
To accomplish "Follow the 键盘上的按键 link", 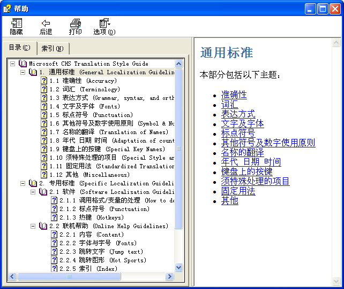I will [x=246, y=171].
